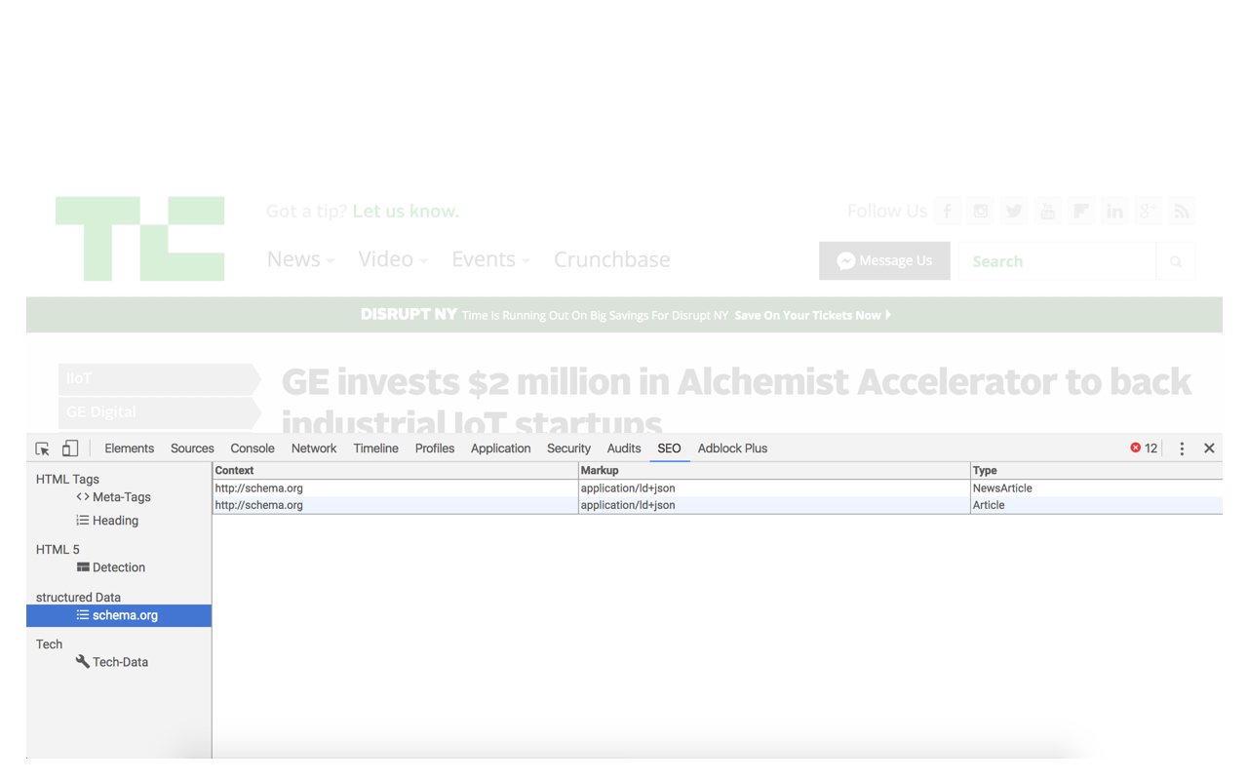Open the LinkedIn follow icon
This screenshot has height=780, width=1248.
(x=1115, y=212)
